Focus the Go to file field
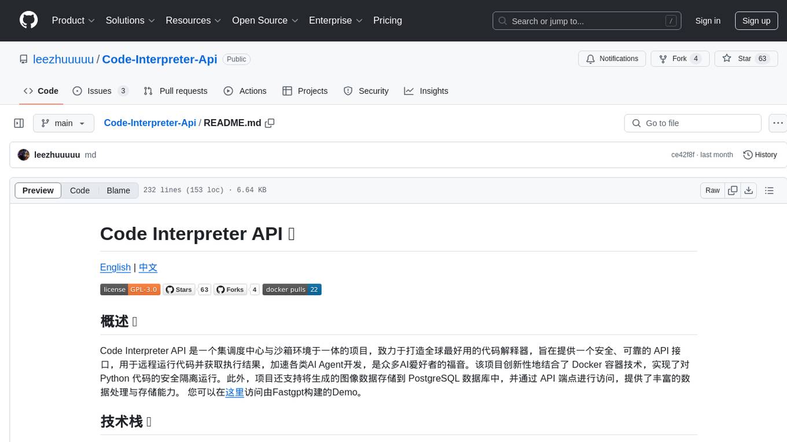Image resolution: width=787 pixels, height=442 pixels. click(x=693, y=123)
